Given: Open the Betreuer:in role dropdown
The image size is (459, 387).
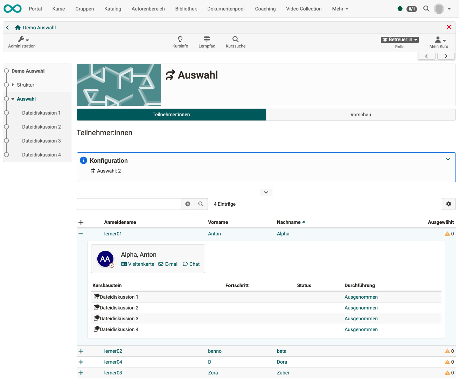Looking at the screenshot, I should pyautogui.click(x=399, y=40).
